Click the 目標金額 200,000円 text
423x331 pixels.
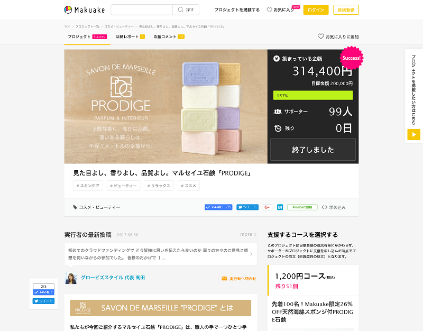point(332,84)
